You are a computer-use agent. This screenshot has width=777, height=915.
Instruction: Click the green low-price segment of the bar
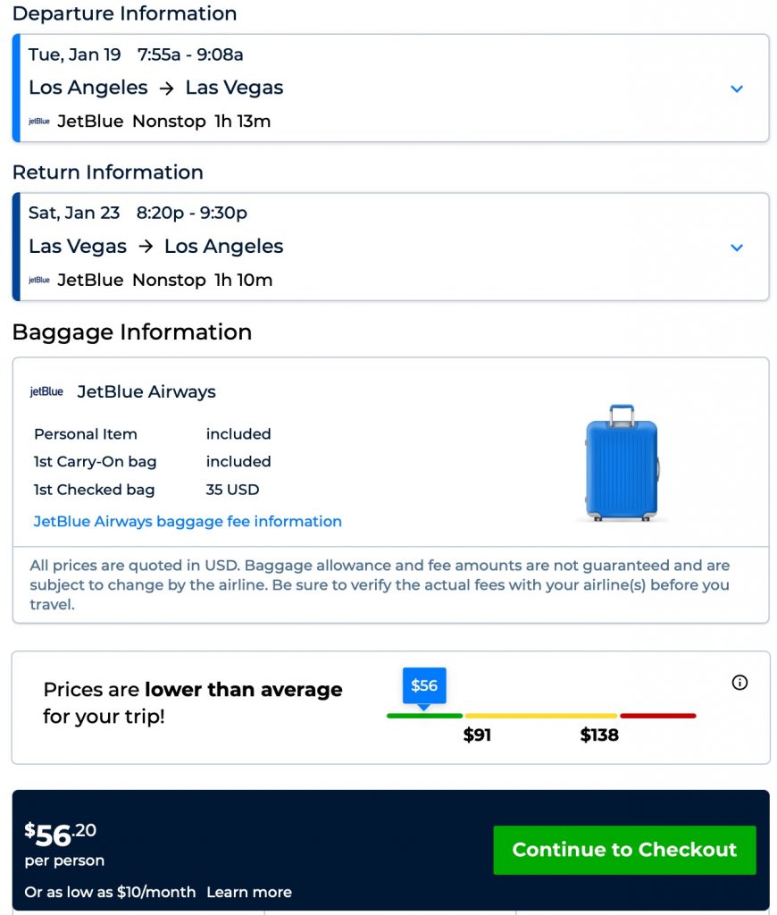pyautogui.click(x=424, y=716)
